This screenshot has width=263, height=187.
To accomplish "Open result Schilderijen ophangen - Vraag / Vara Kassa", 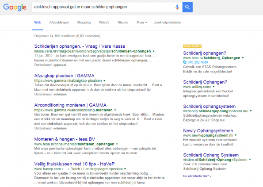I will point(80,46).
